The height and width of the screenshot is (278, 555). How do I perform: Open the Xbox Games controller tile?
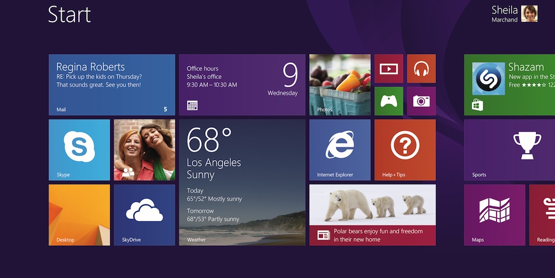coord(388,101)
